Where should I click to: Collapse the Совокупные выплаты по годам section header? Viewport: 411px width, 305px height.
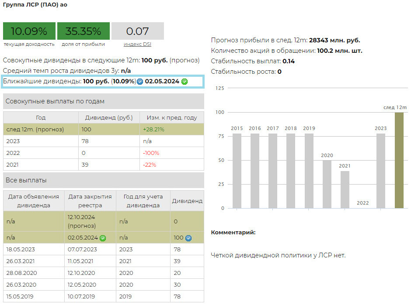[103, 101]
